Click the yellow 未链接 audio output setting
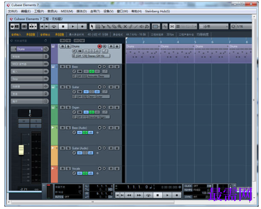This screenshot has width=261, height=209. tap(59, 35)
